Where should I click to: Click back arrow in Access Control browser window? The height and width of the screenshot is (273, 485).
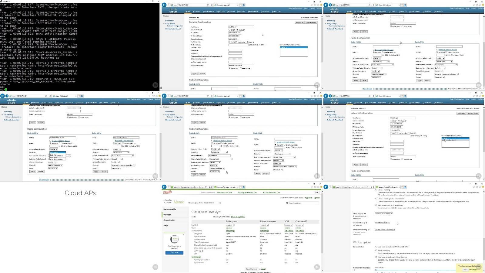pos(326,187)
